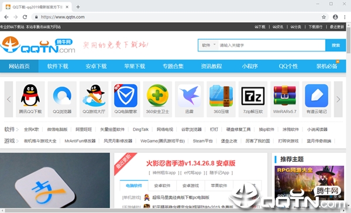This screenshot has width=351, height=213.
Task: Click the 神州租车app bracket link
Action: point(164,173)
